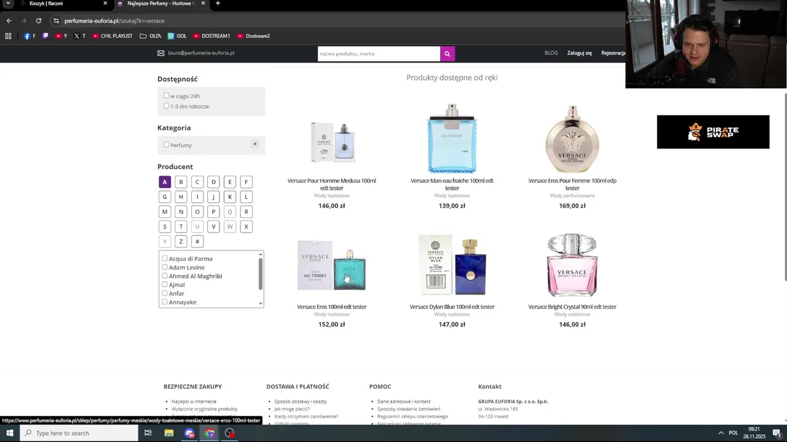Click the email envelope icon

[x=161, y=53]
